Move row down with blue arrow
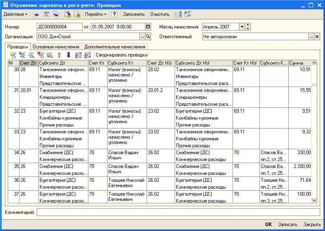The height and width of the screenshot is (231, 325). coord(68,55)
